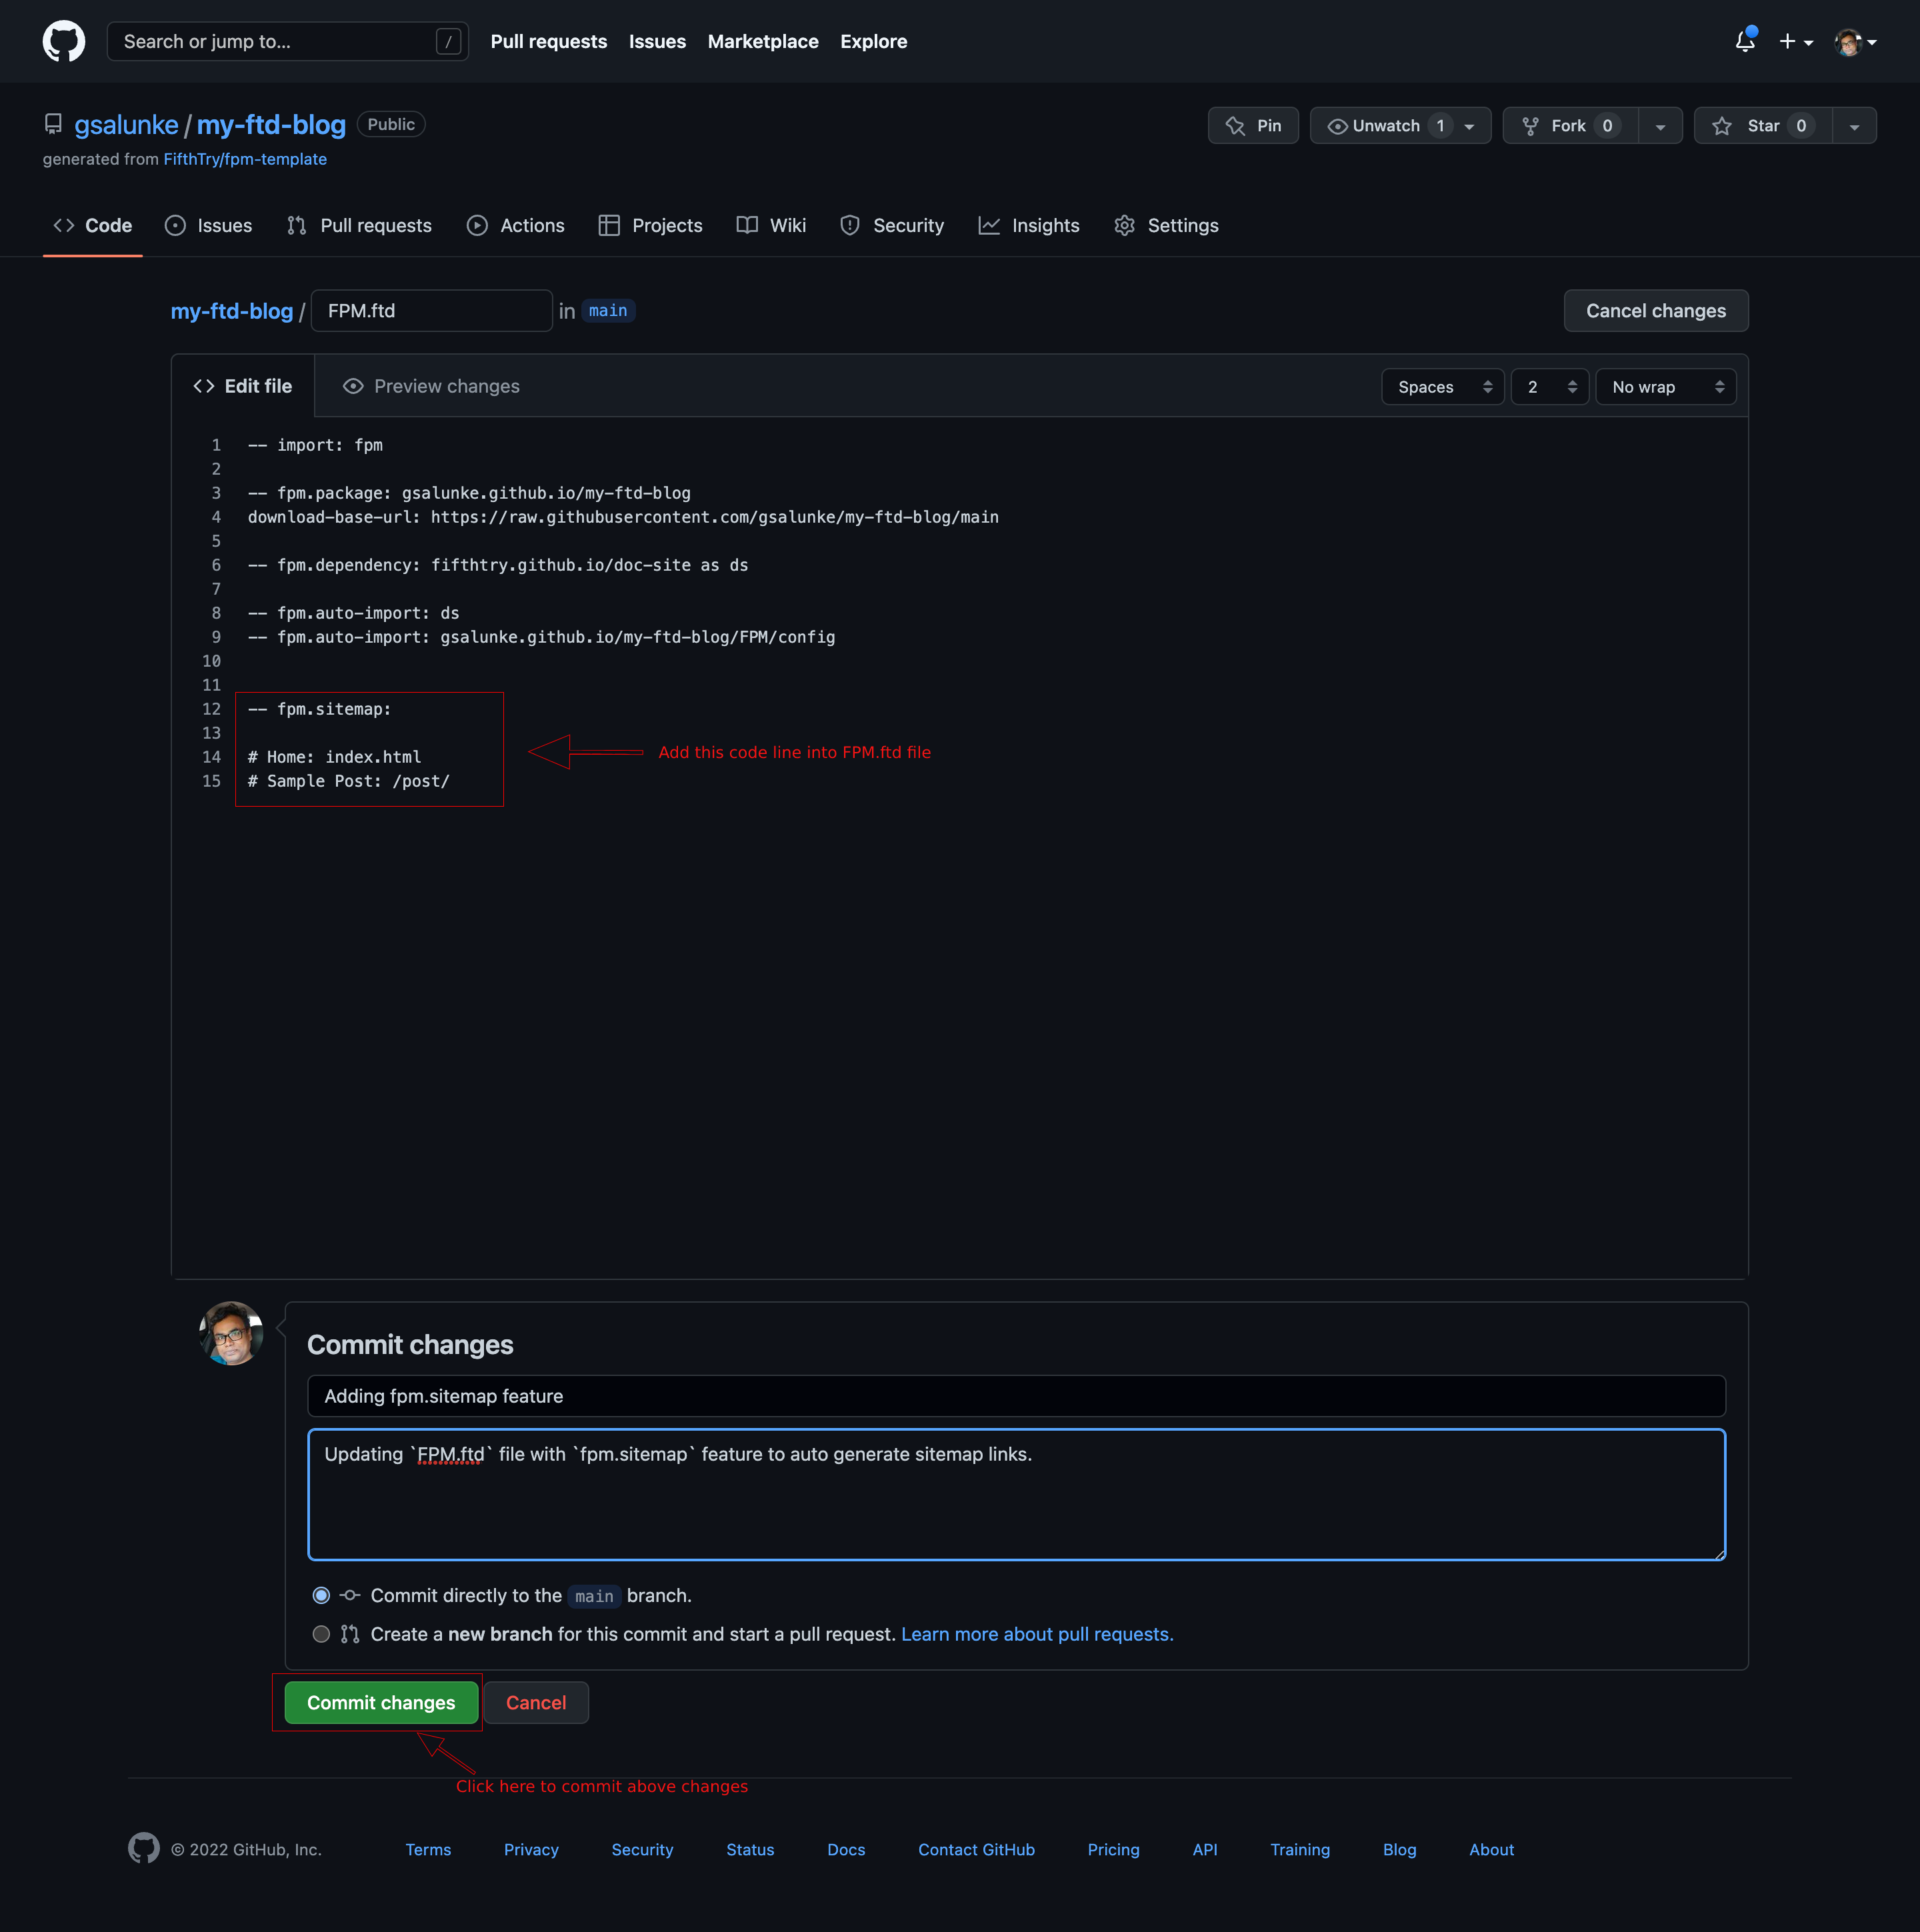Screen dimensions: 1920x1932
Task: Open the Insights tab
Action: point(1029,225)
